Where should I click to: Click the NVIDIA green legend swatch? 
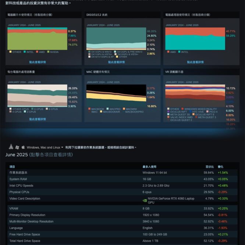coord(47,52)
